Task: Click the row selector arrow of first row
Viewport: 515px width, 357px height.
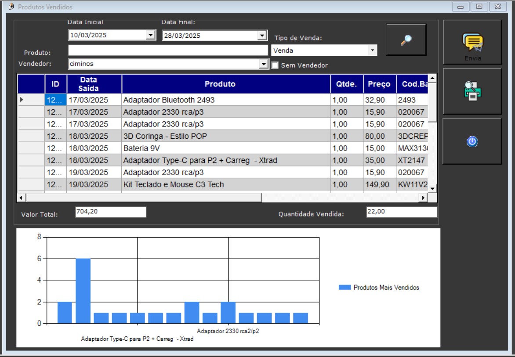Action: 22,100
